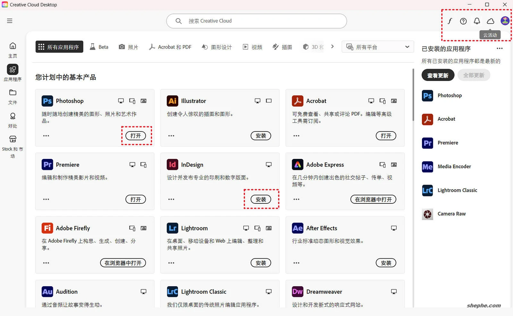Open Lightroom card more options dots
The width and height of the screenshot is (513, 316).
[x=171, y=263]
